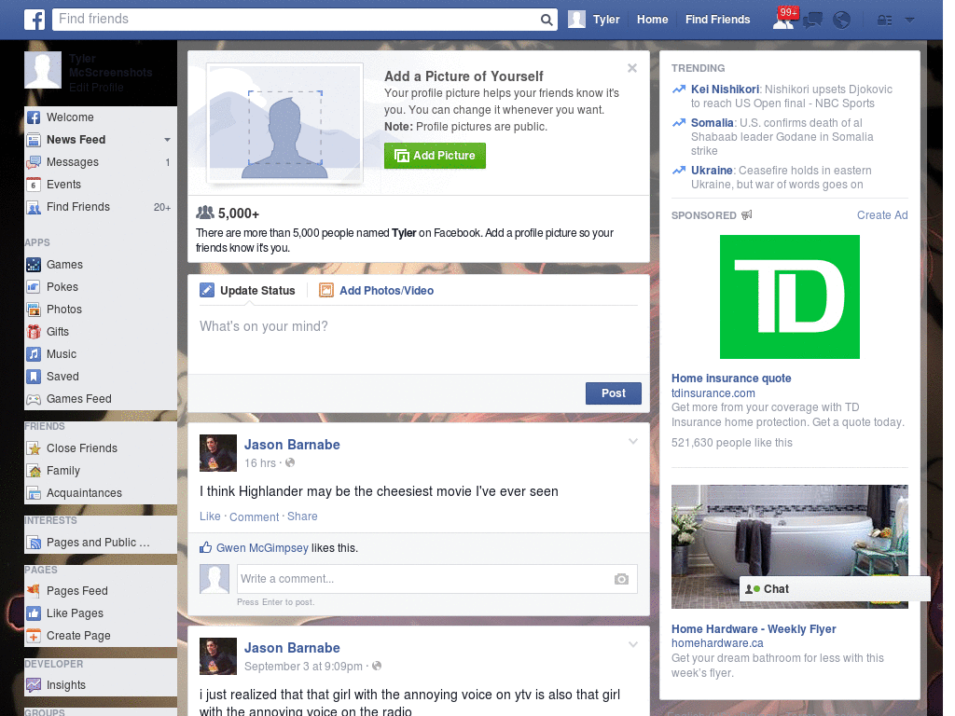Select the Add Photos/Video tab
This screenshot has width=955, height=716.
377,291
